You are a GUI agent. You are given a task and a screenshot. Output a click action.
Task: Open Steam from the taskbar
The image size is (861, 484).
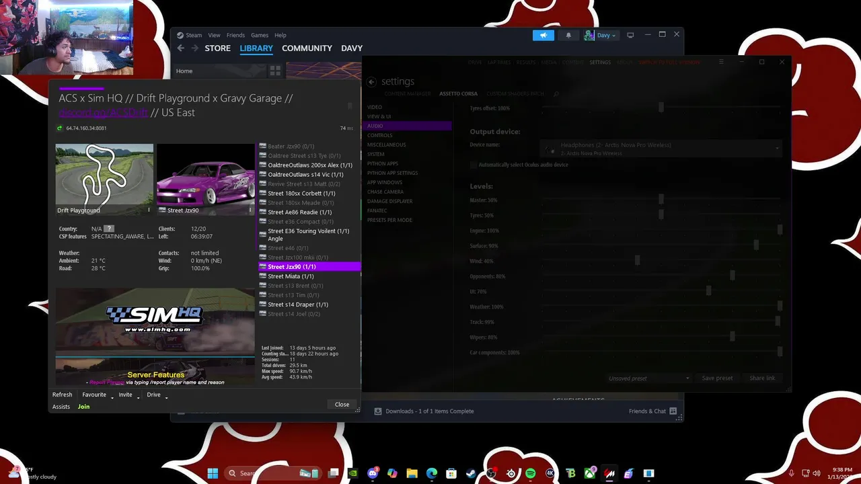pyautogui.click(x=471, y=473)
